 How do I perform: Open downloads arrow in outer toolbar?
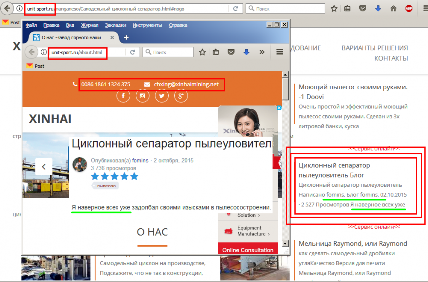378,8
